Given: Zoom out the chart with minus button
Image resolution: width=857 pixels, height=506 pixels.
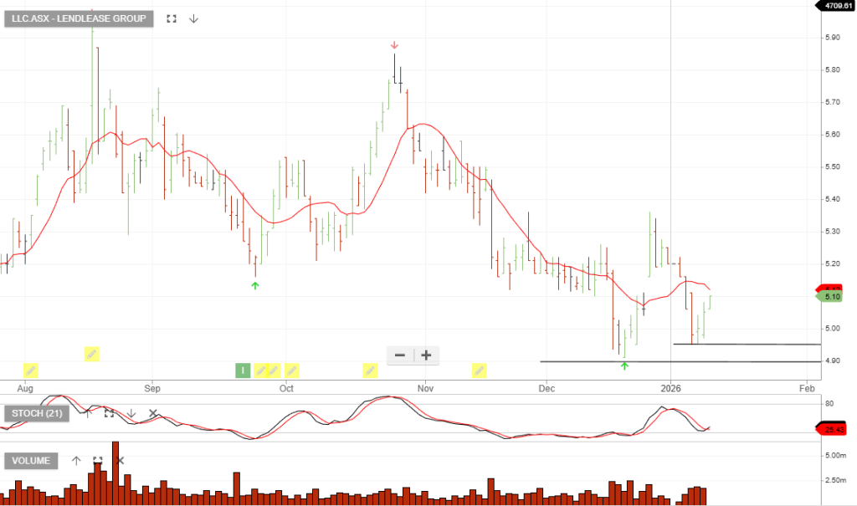Looking at the screenshot, I should coord(399,355).
